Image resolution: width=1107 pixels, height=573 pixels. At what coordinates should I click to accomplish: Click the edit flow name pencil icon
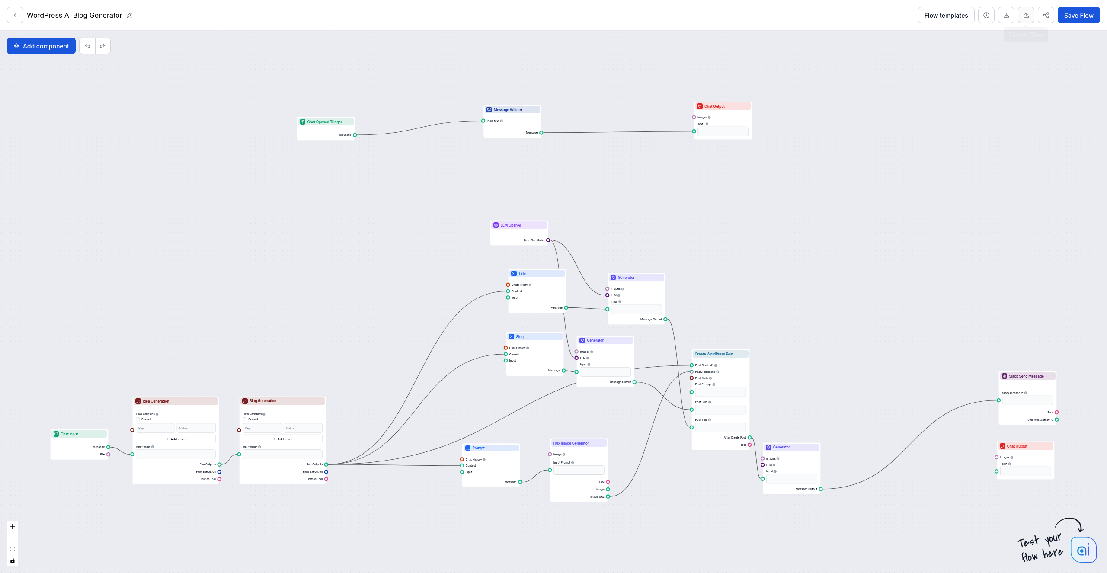pos(129,15)
